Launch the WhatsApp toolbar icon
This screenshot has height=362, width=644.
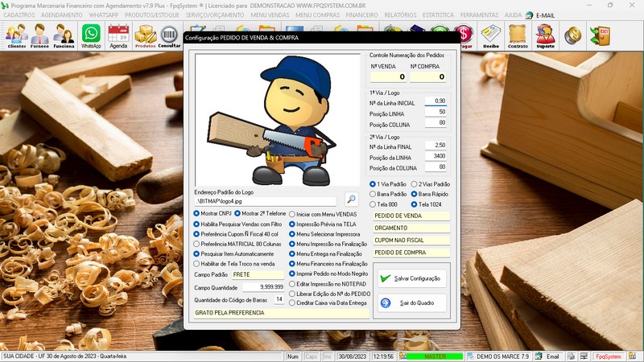click(x=91, y=35)
